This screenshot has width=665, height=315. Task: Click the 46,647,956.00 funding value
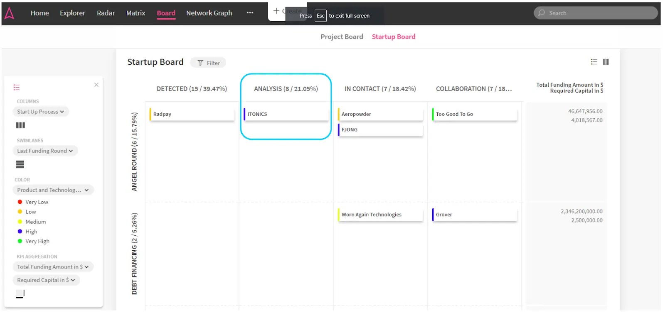tap(585, 111)
